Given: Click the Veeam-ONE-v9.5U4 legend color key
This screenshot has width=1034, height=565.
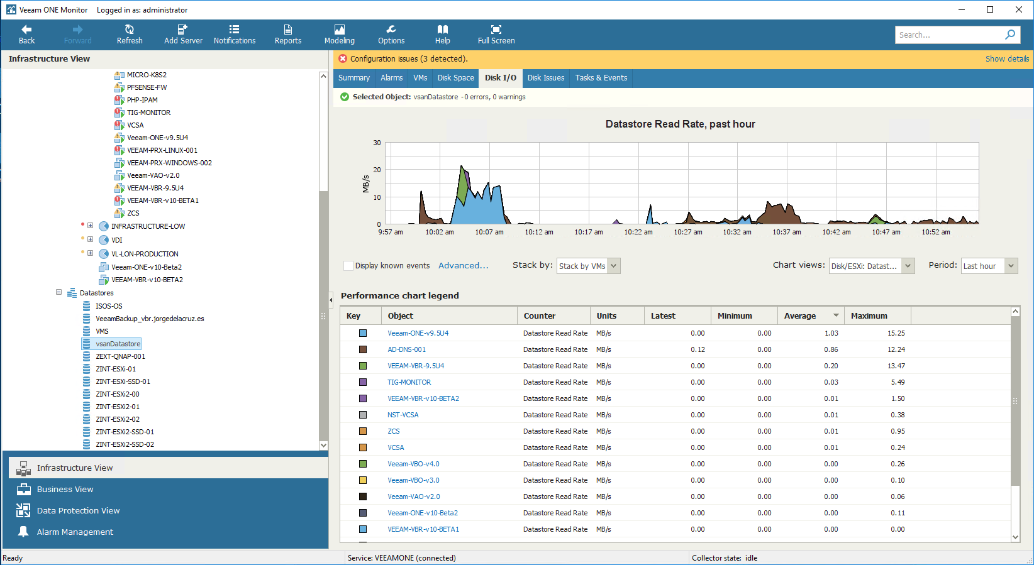Looking at the screenshot, I should 363,333.
